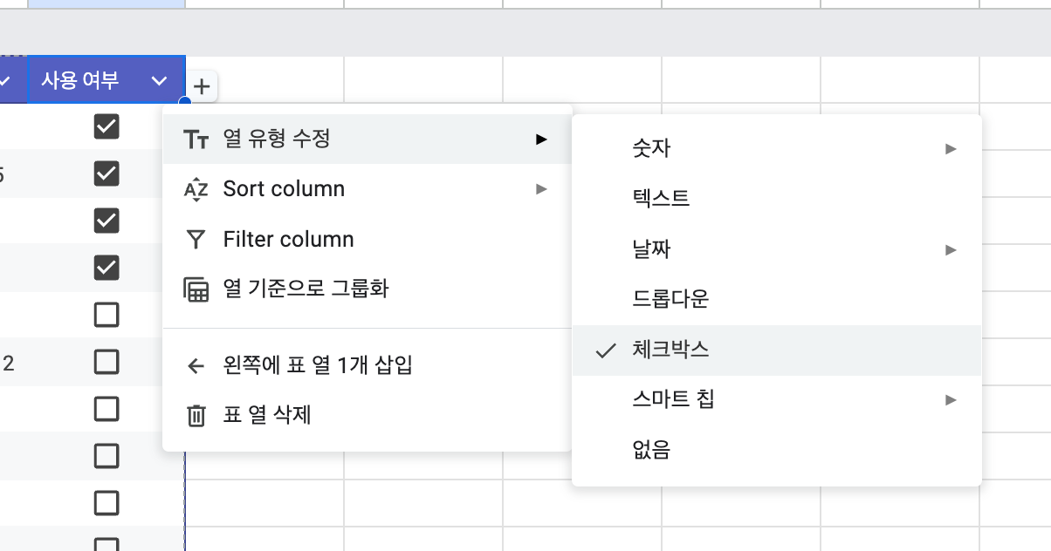Screen dimensions: 1051x551
Task: Click the Tт icon beside 열 유형 수정
Action: 196,139
